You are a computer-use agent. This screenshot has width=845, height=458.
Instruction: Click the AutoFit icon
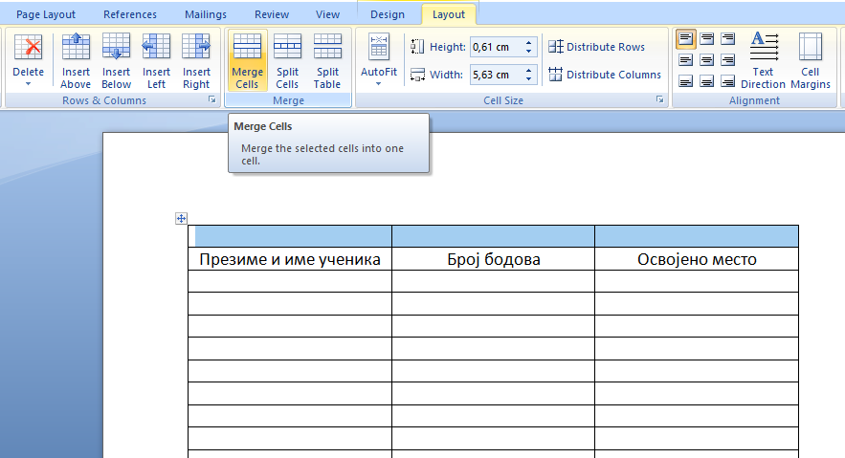point(379,47)
